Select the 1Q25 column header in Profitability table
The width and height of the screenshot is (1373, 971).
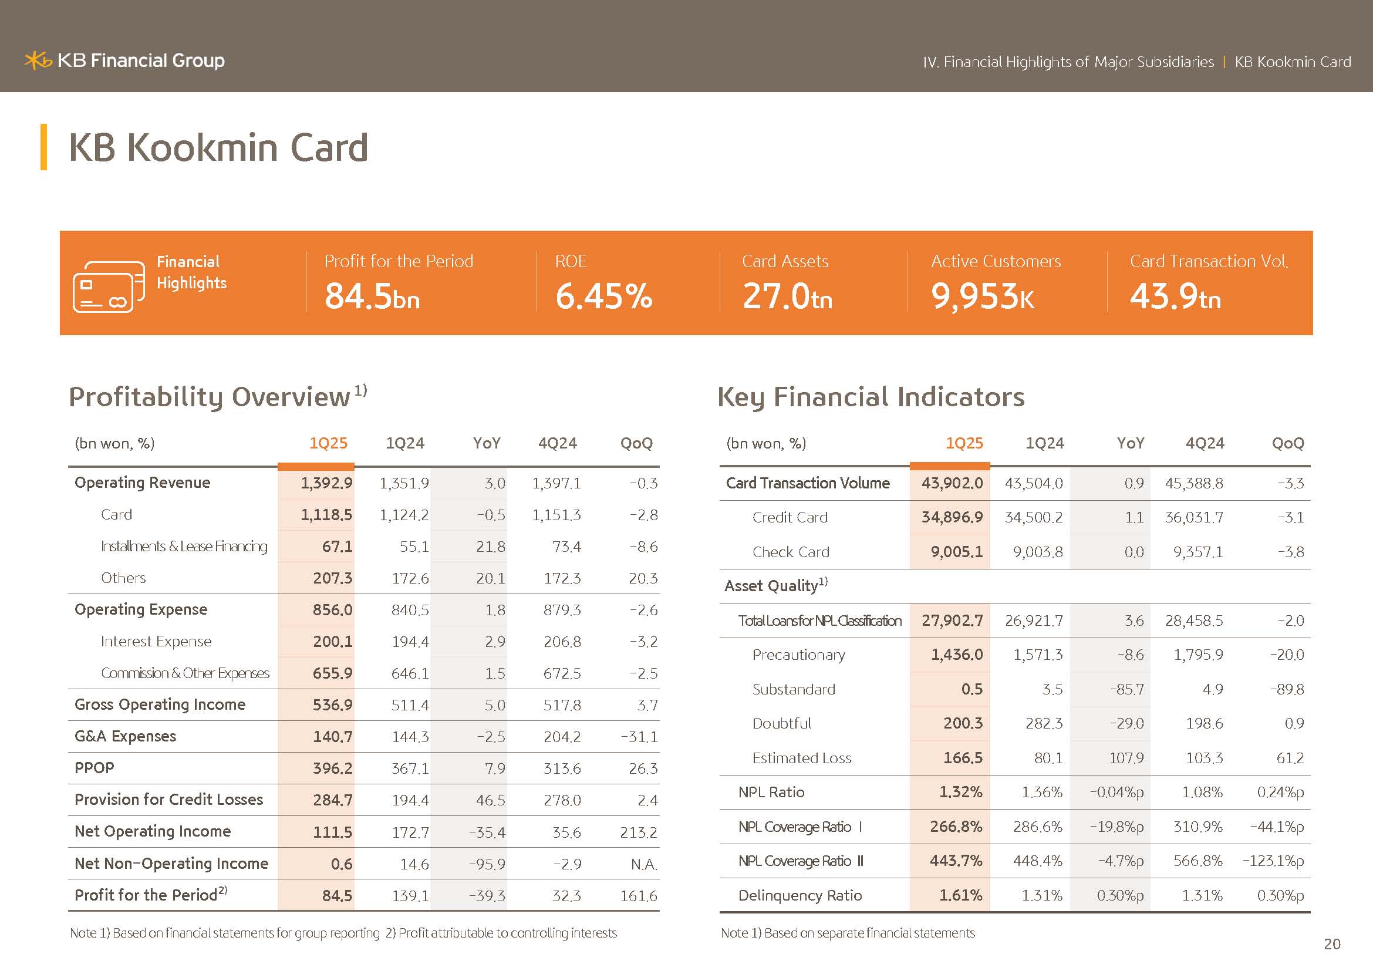point(328,443)
